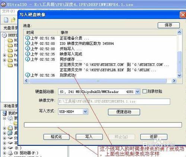
Task: Click the horizontal scrollbar right arrow
Action: [174, 81]
